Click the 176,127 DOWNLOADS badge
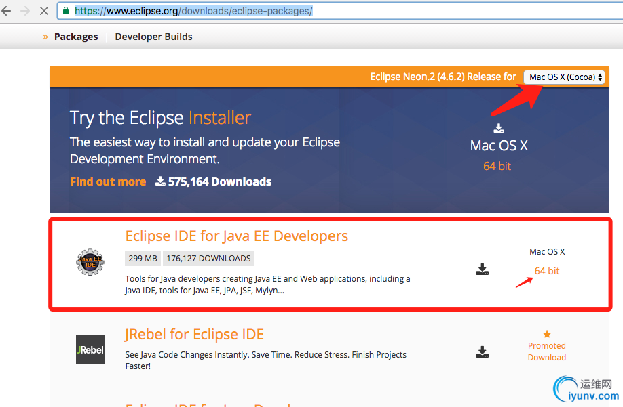 point(208,259)
